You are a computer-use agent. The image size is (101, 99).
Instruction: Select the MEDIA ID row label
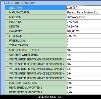pos(15,22)
